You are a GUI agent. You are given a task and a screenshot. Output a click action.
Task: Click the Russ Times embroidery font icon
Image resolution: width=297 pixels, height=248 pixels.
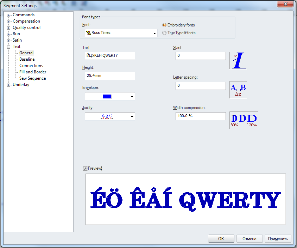(88, 33)
